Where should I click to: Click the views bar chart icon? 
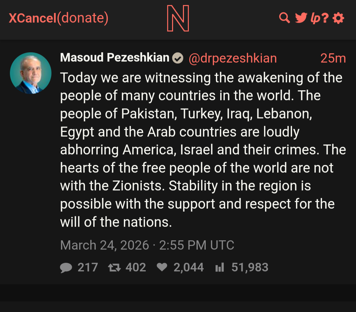[x=220, y=267]
